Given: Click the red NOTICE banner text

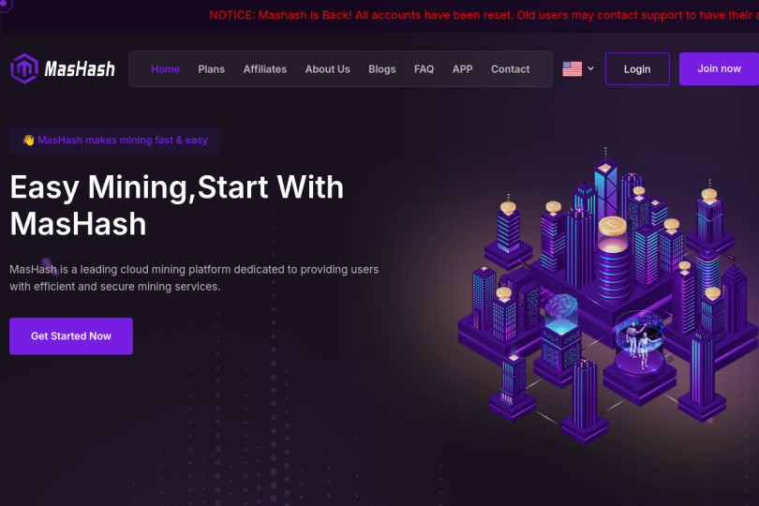Looking at the screenshot, I should pos(484,15).
